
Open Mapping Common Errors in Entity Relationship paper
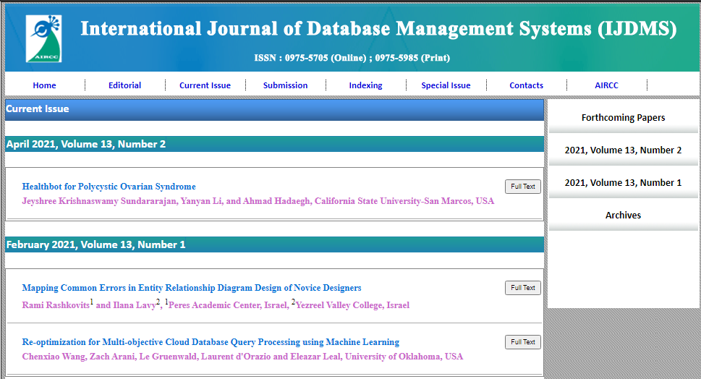192,288
